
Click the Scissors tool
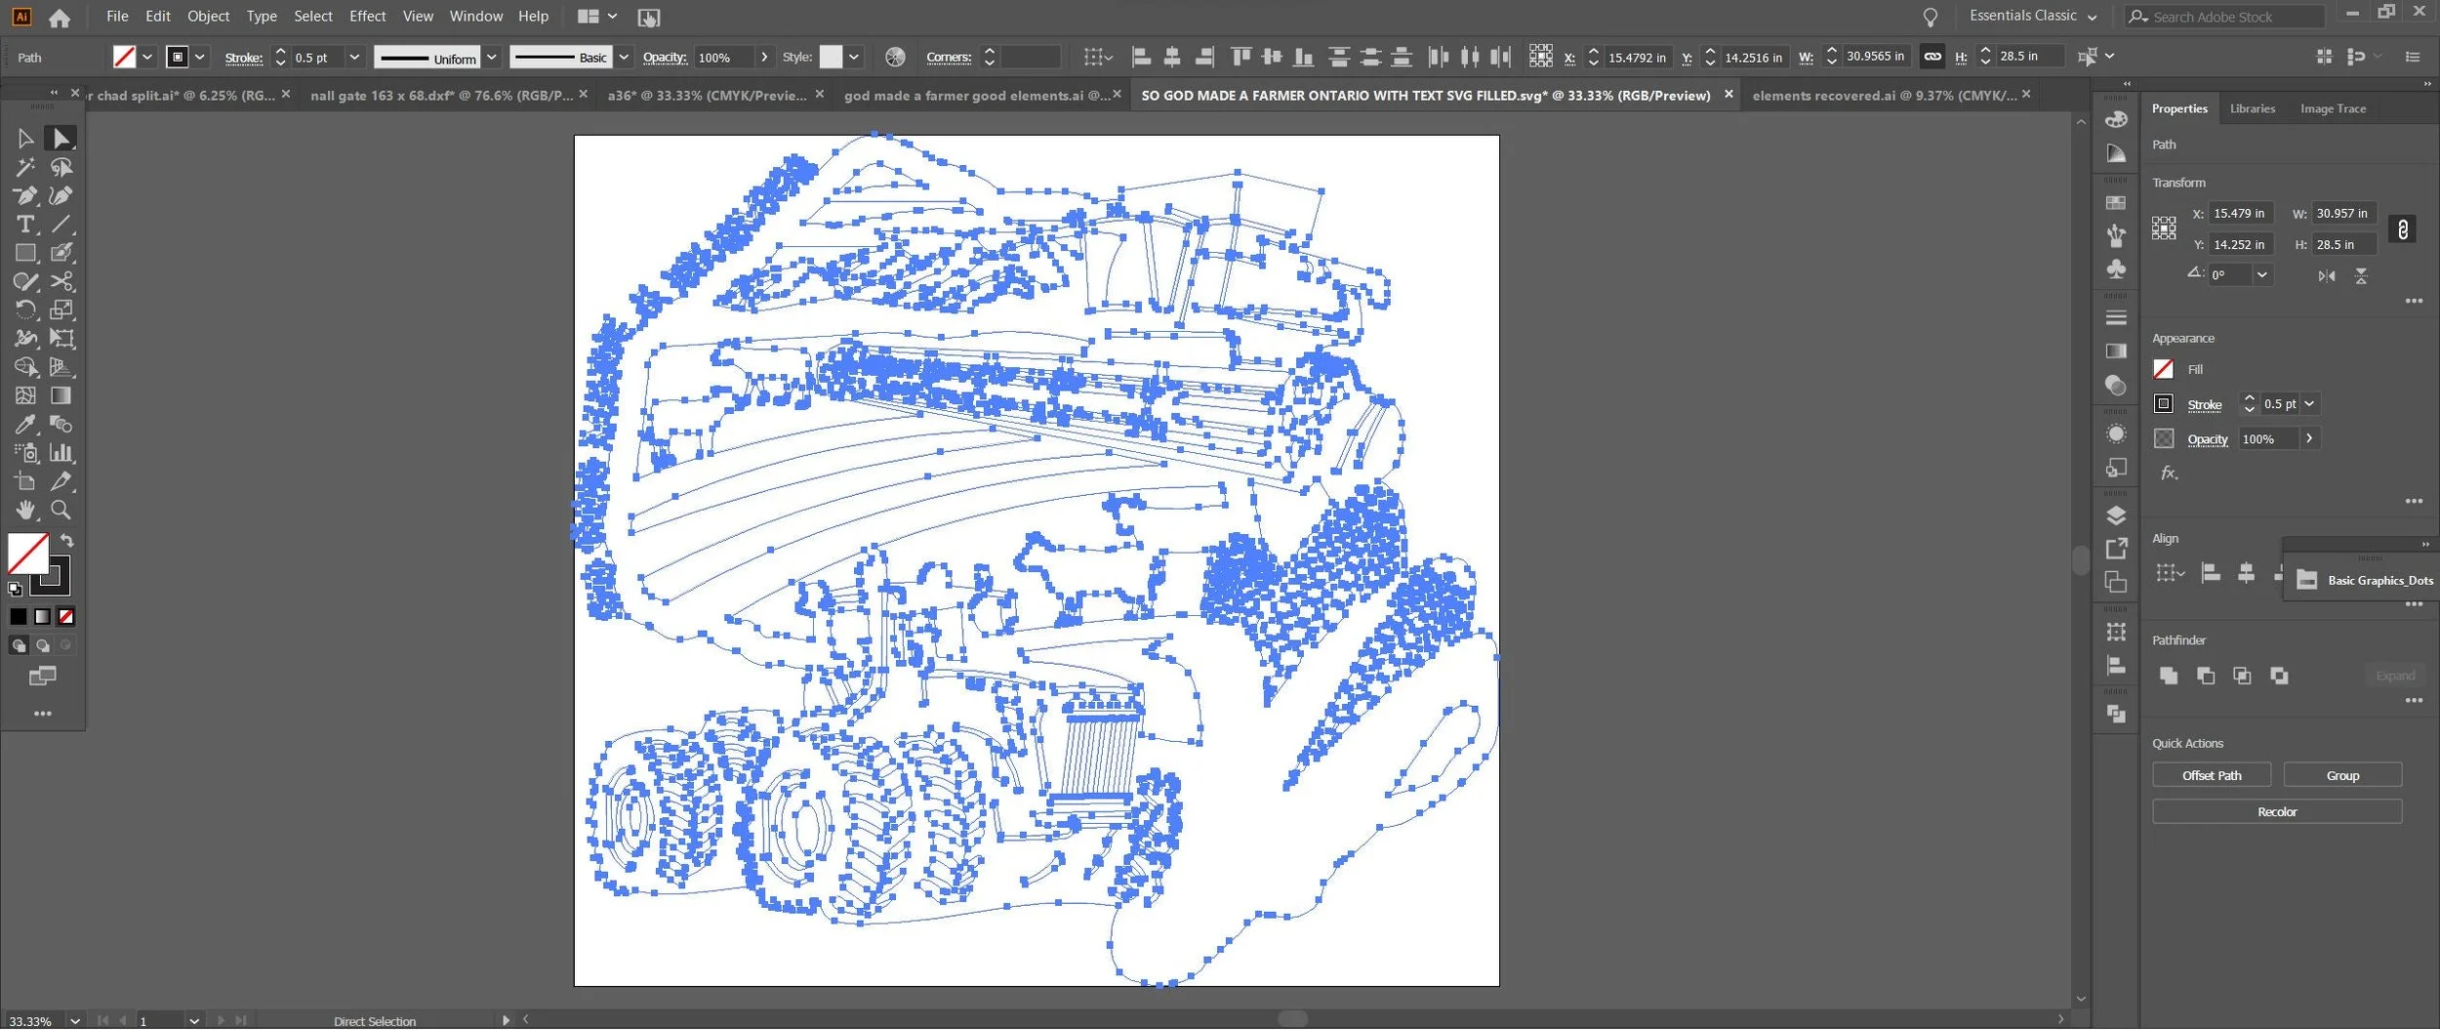(61, 282)
